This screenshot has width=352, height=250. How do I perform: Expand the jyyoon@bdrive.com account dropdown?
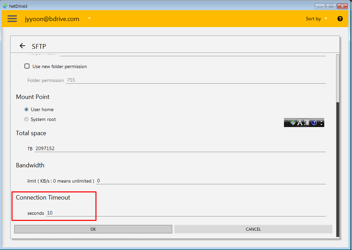pos(89,18)
